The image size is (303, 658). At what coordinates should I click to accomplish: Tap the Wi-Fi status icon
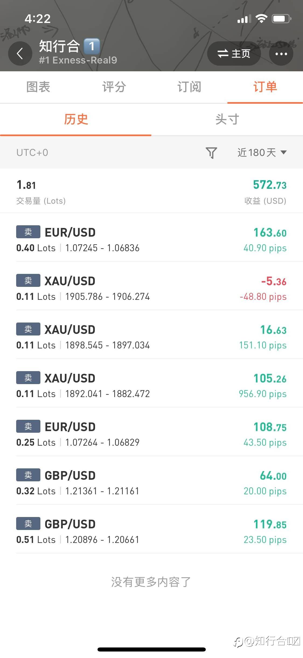pyautogui.click(x=261, y=19)
